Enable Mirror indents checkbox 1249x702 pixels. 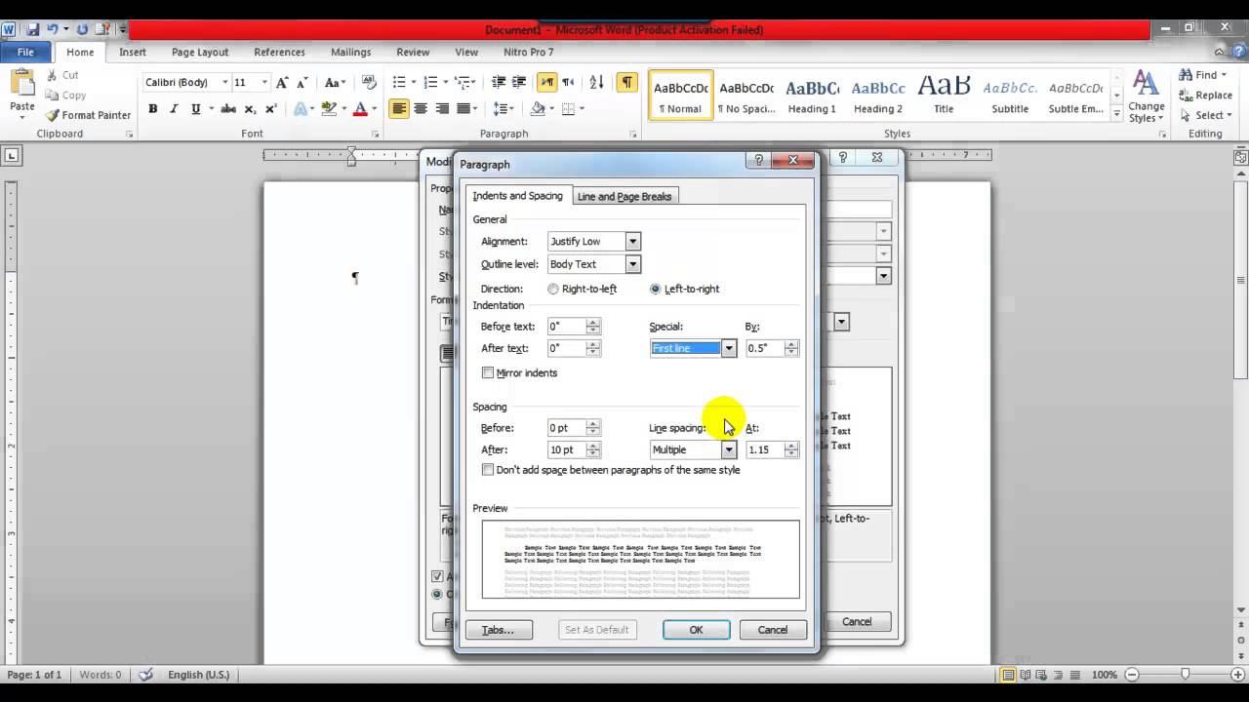[x=488, y=373]
